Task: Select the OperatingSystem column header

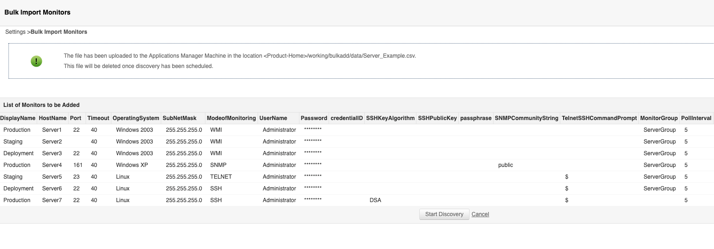Action: 136,118
